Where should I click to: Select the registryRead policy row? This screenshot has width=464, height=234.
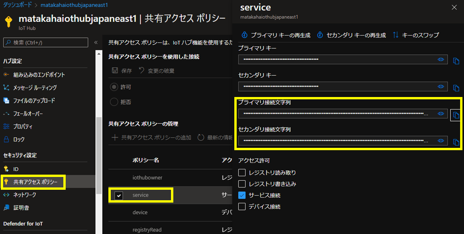[170, 229]
